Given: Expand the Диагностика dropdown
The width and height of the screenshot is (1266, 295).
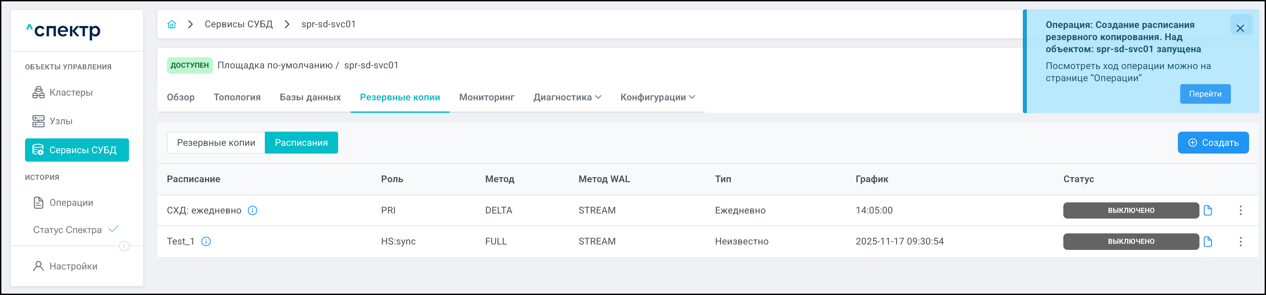Looking at the screenshot, I should 567,98.
